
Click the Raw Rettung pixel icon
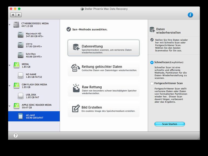(76, 88)
